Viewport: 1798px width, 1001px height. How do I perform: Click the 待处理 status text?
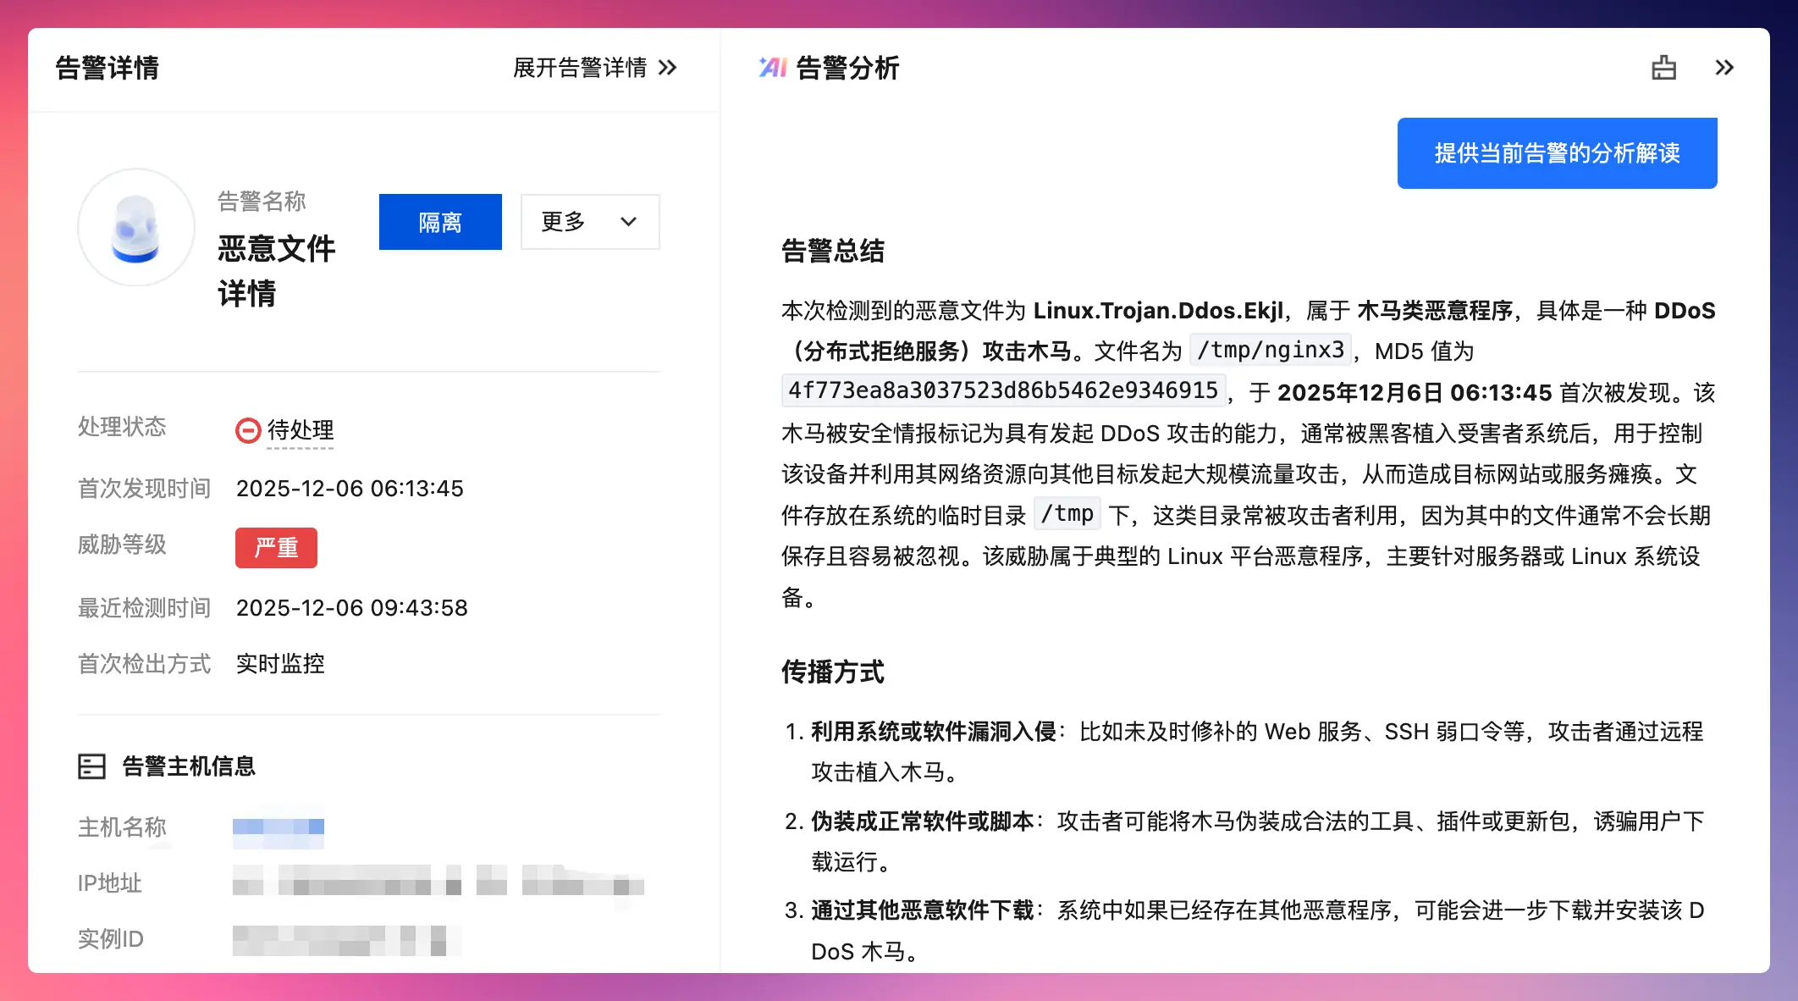[x=301, y=430]
